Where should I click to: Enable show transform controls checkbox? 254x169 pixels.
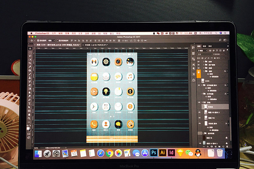pyautogui.click(x=57, y=41)
